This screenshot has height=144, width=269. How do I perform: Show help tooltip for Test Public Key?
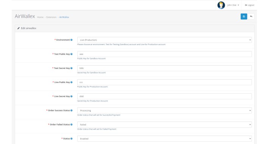click(x=71, y=54)
